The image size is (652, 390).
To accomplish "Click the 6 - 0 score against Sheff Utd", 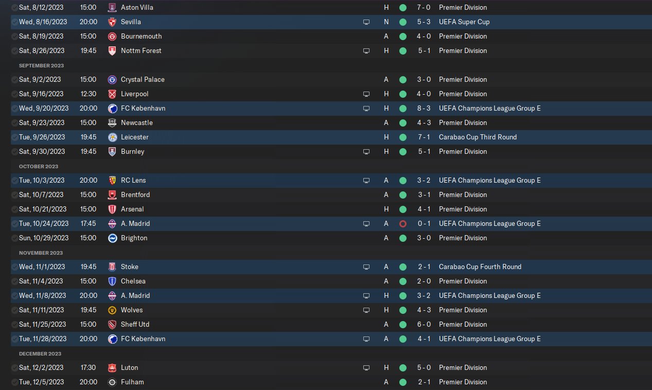I will [424, 325].
